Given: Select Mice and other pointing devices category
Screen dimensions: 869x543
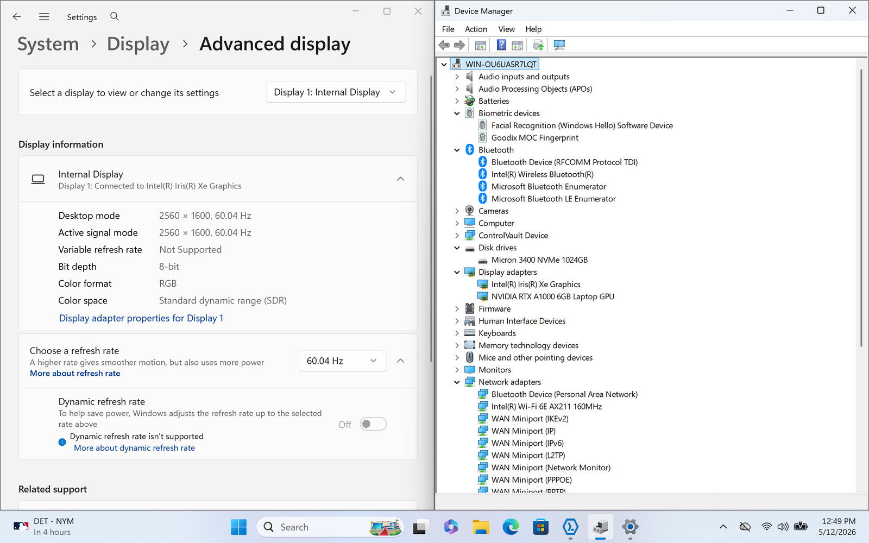Looking at the screenshot, I should (536, 358).
